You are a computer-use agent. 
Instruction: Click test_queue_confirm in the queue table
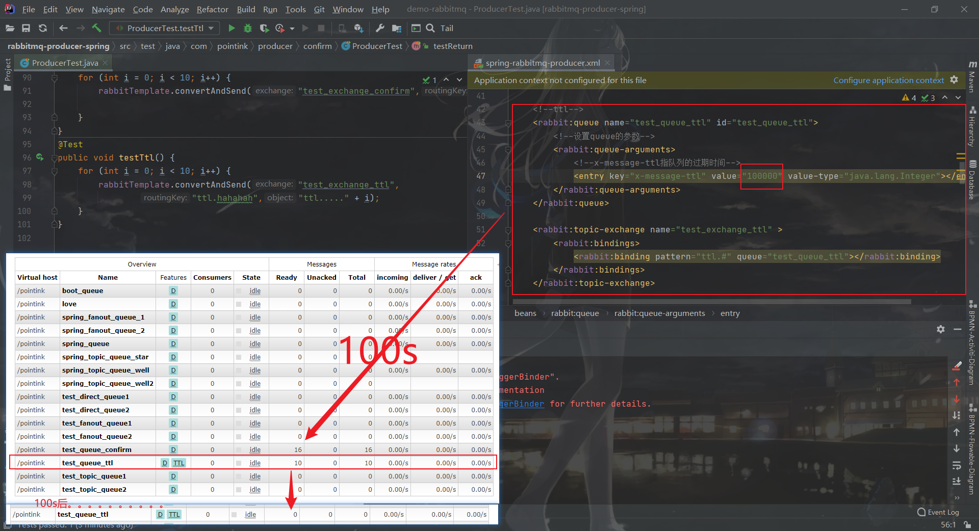tap(97, 449)
